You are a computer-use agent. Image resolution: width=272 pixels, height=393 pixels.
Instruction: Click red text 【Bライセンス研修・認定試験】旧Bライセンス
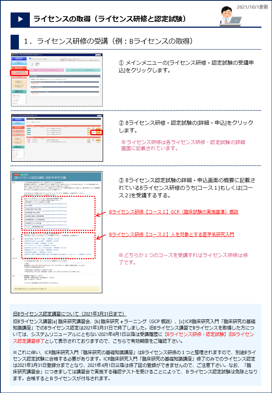[133, 337]
